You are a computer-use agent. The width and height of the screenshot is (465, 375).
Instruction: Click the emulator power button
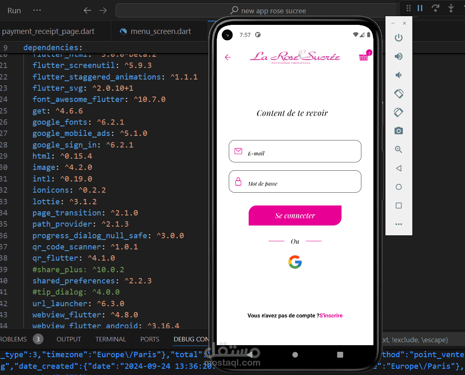click(x=399, y=38)
